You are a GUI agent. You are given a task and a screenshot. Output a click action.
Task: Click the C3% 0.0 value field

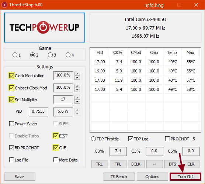point(154,151)
